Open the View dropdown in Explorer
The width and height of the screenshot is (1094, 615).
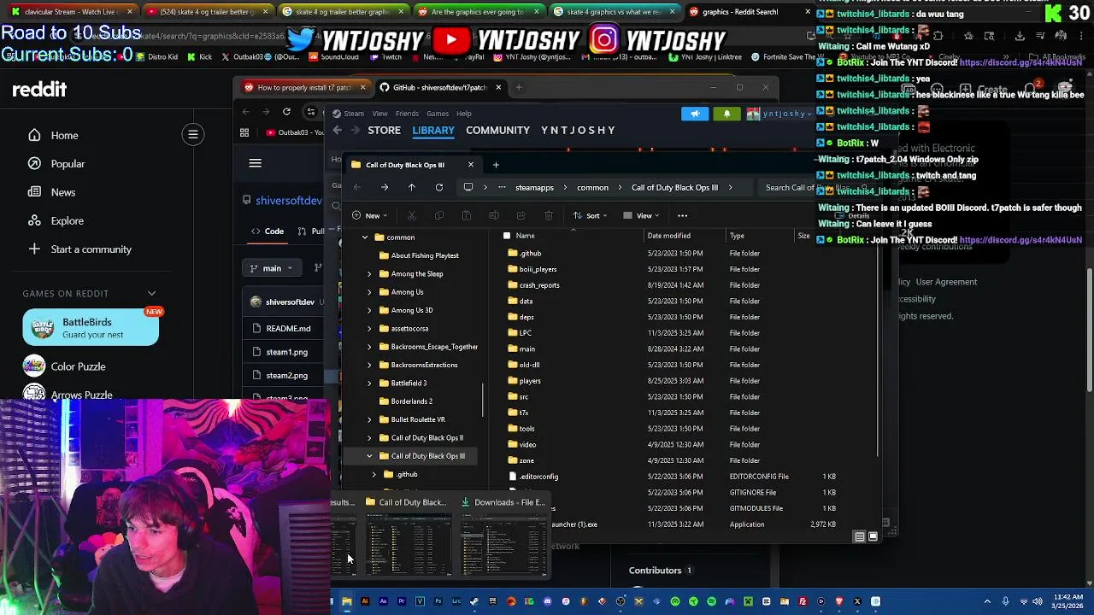click(x=643, y=215)
